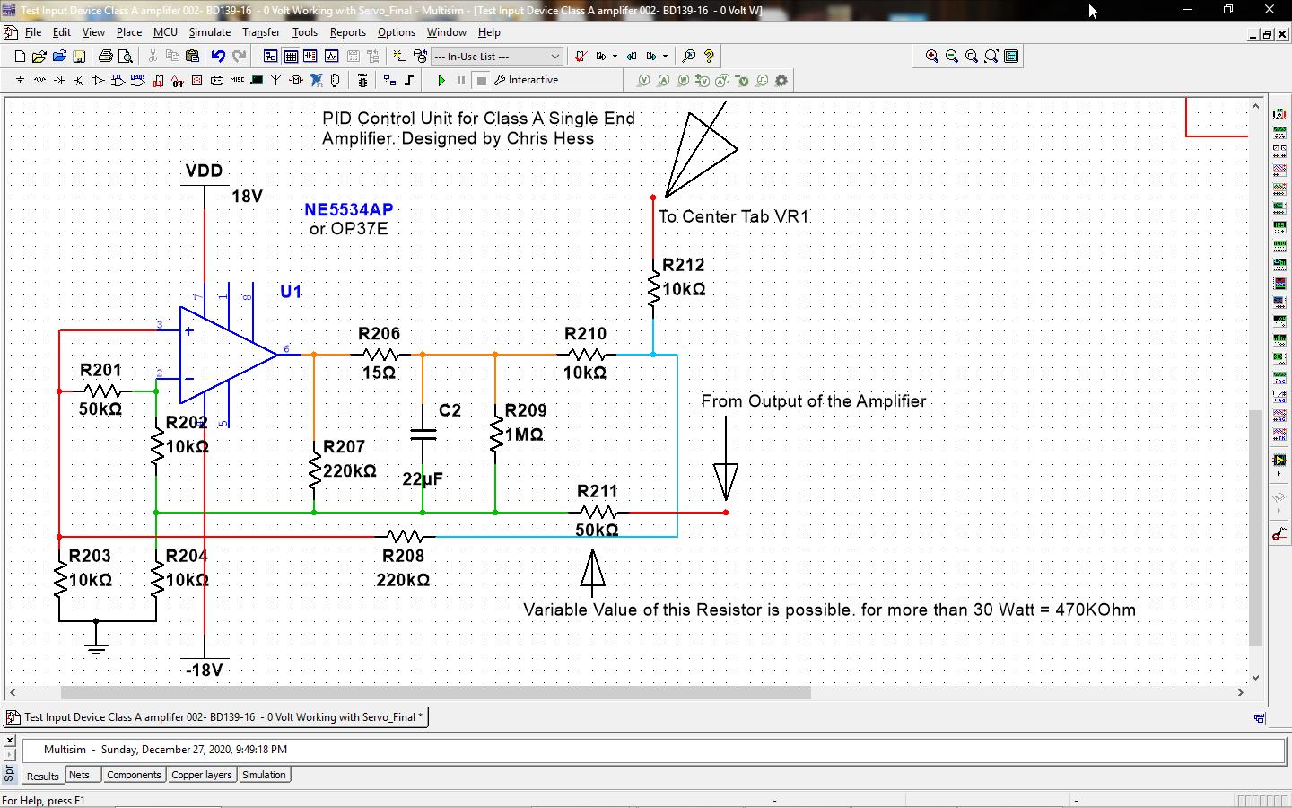Open the In-Use List dropdown

[x=497, y=56]
